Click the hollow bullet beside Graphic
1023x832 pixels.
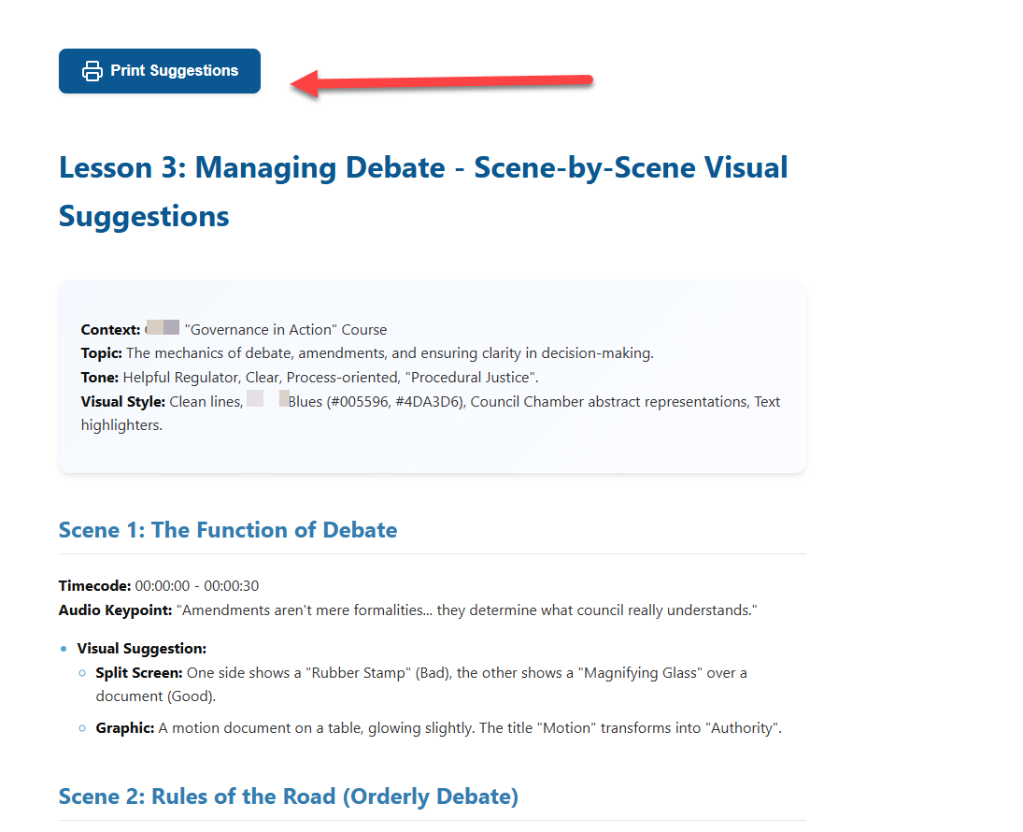tap(81, 727)
